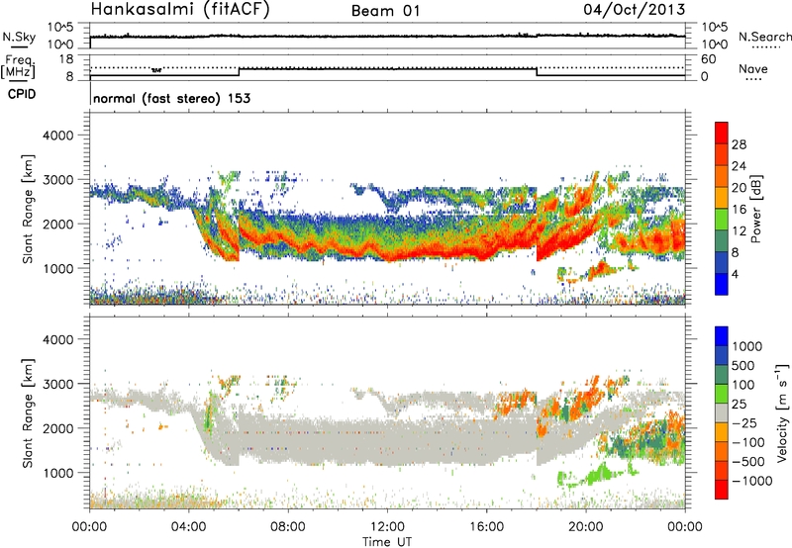
Task: Click the "Power [dB]" colorbar title
Action: [x=755, y=209]
